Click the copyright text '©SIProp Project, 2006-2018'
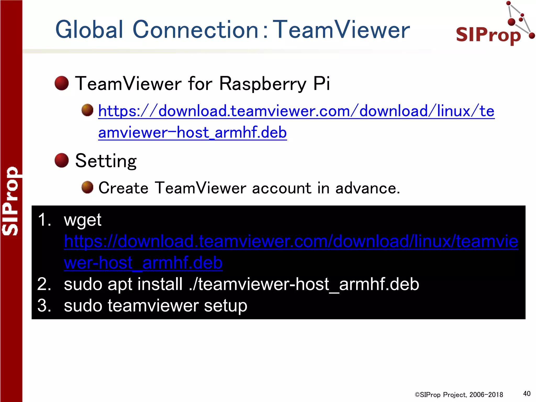This screenshot has width=536, height=402. point(459,395)
